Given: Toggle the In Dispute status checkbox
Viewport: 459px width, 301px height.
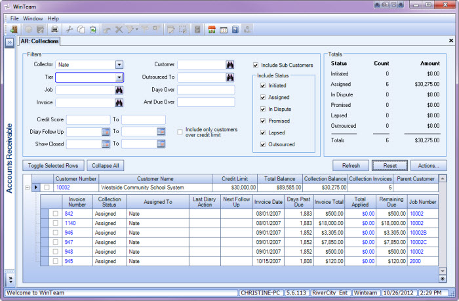Looking at the screenshot, I should (262, 109).
